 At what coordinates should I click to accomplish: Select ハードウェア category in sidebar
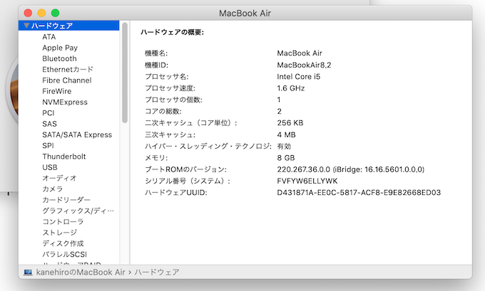point(69,26)
